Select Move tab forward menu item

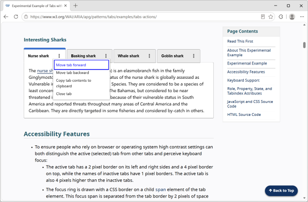point(81,65)
